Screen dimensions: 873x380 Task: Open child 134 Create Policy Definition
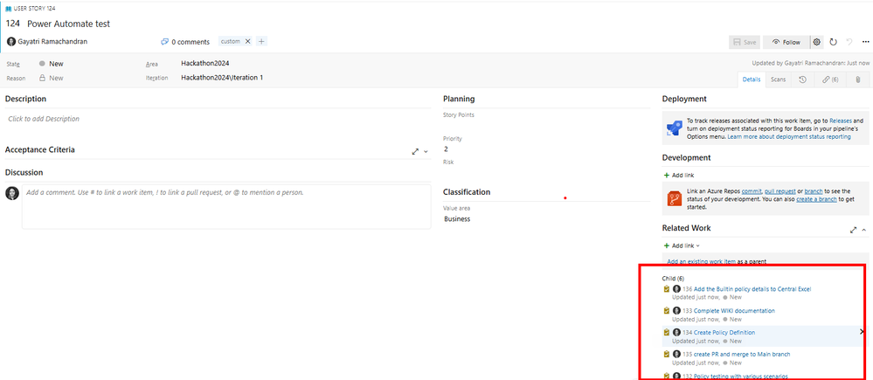724,332
